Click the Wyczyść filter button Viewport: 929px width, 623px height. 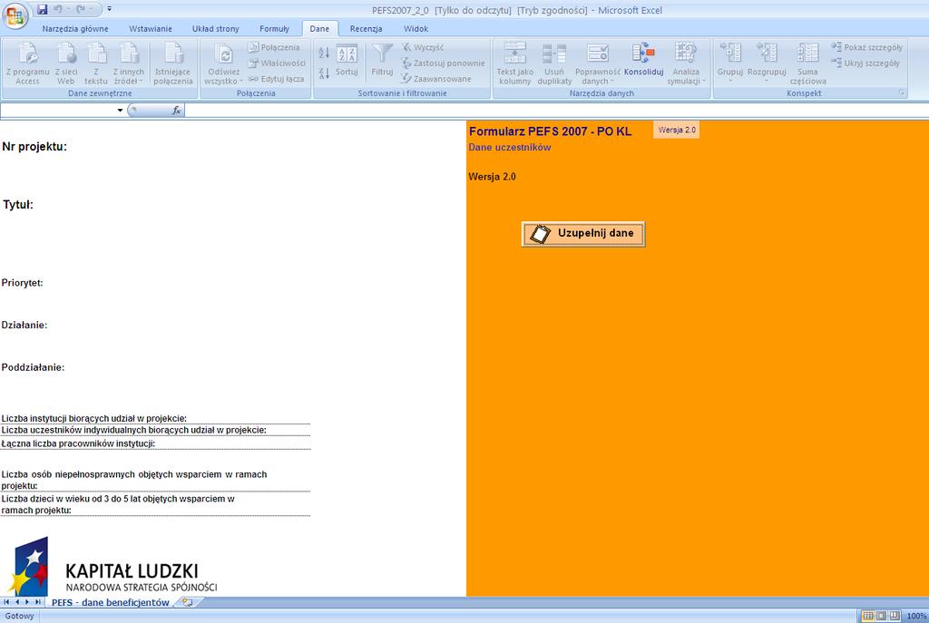(423, 47)
